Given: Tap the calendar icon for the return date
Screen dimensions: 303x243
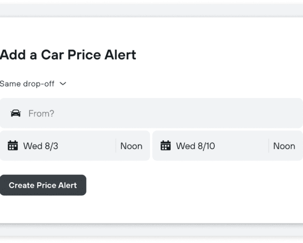Looking at the screenshot, I should click(166, 146).
